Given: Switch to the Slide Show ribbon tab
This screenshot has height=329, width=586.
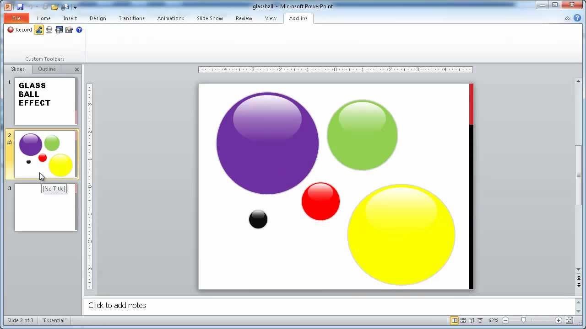Looking at the screenshot, I should [x=210, y=18].
